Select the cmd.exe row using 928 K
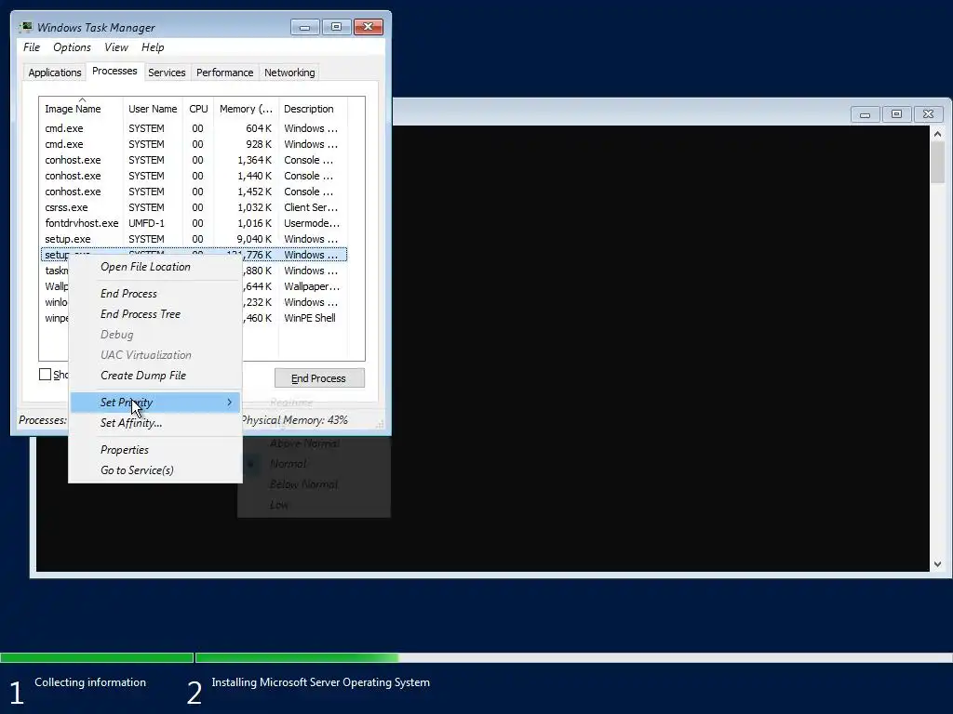This screenshot has height=714, width=953. click(194, 144)
